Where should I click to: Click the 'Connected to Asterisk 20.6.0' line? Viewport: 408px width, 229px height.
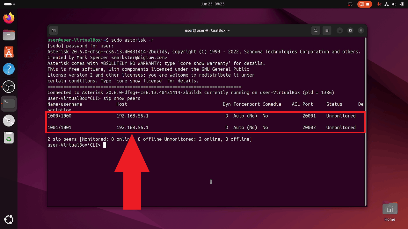click(x=191, y=93)
